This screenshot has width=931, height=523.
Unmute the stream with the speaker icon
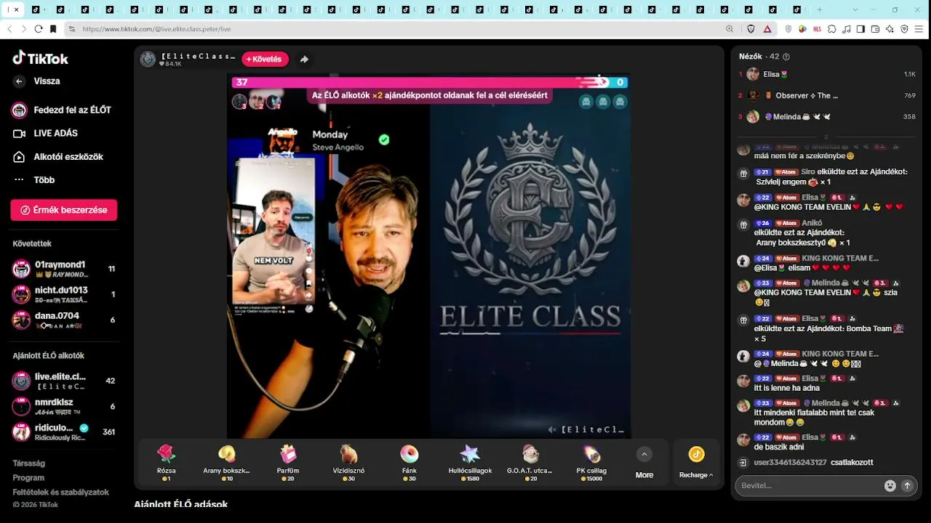(552, 429)
